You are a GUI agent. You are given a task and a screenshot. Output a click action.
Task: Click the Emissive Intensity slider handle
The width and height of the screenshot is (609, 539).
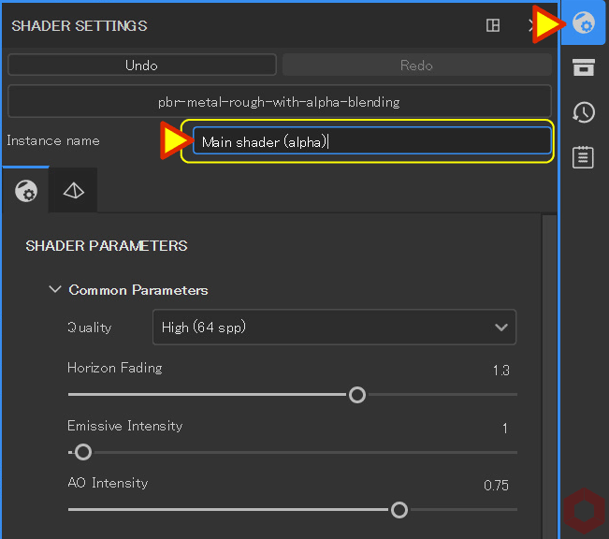pyautogui.click(x=82, y=452)
